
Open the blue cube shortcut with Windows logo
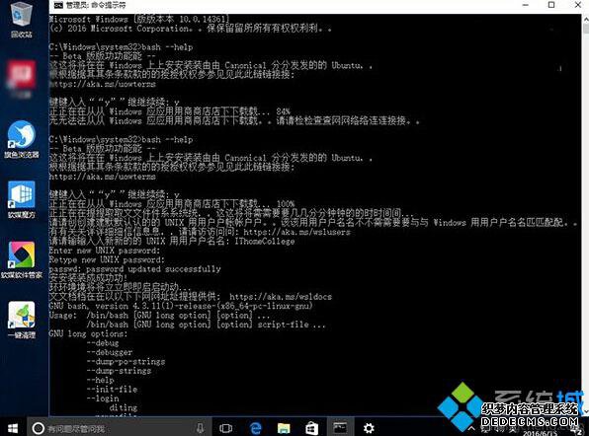click(x=22, y=200)
